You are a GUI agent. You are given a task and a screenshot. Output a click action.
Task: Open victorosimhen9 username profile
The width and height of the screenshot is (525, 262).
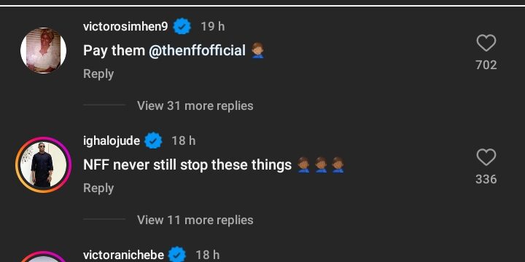125,26
